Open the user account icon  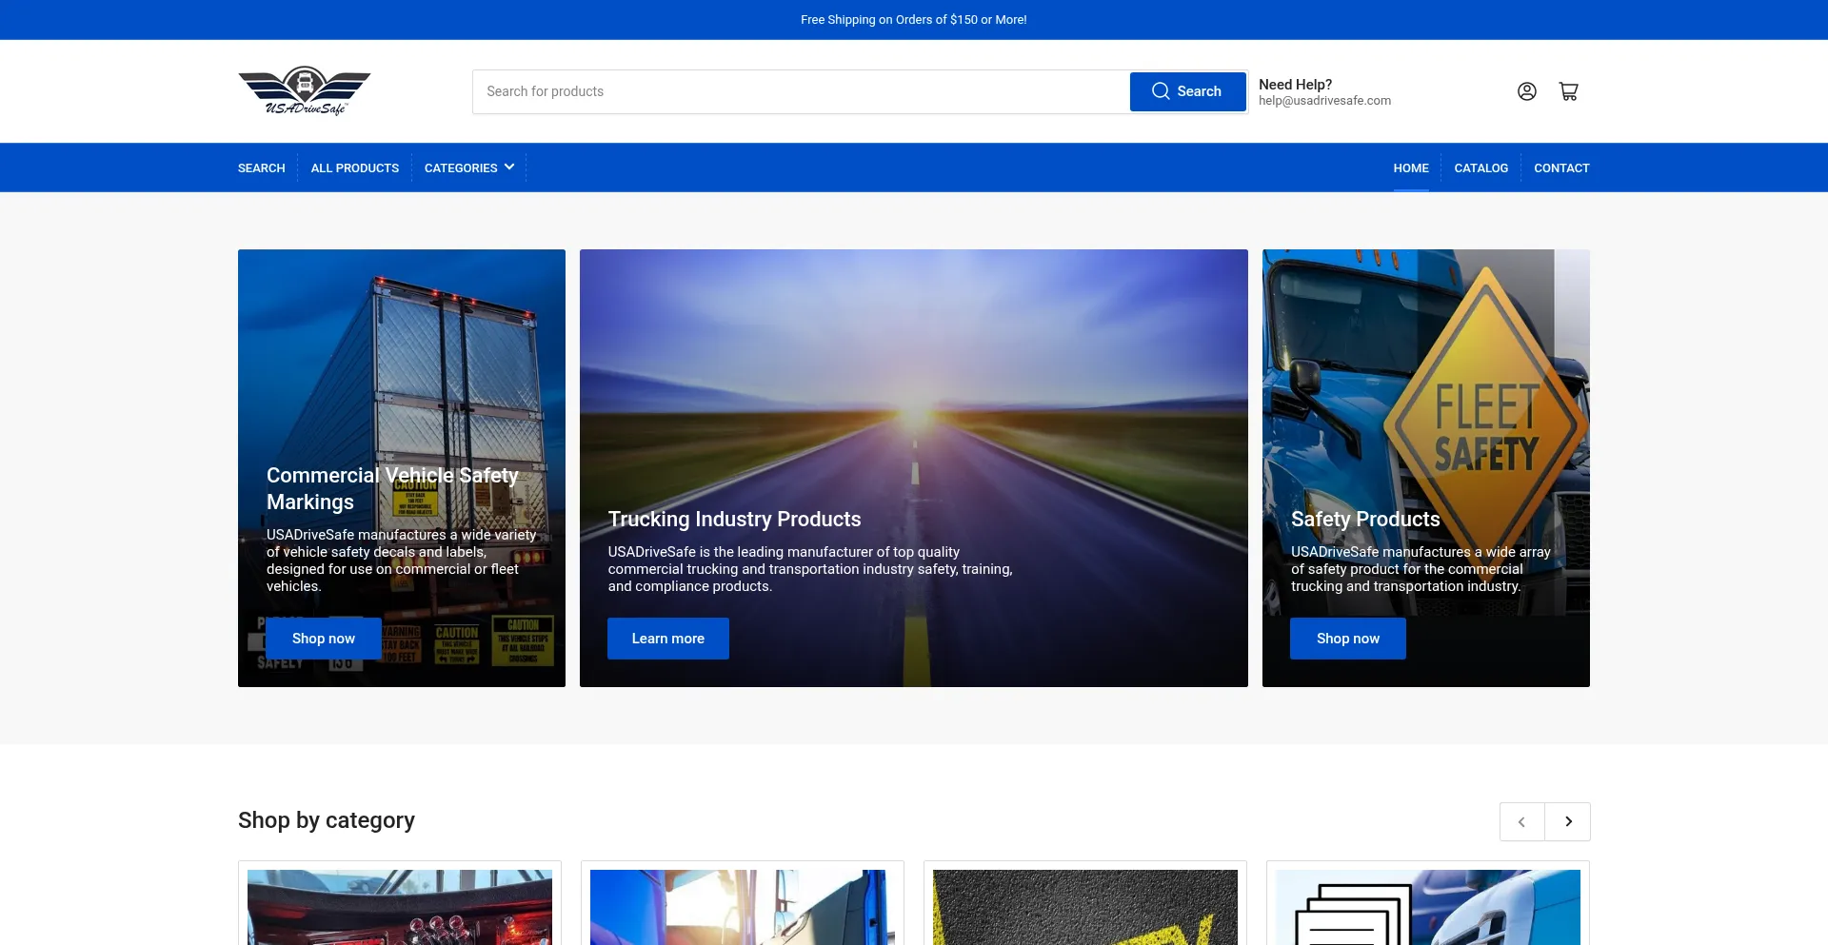coord(1526,91)
